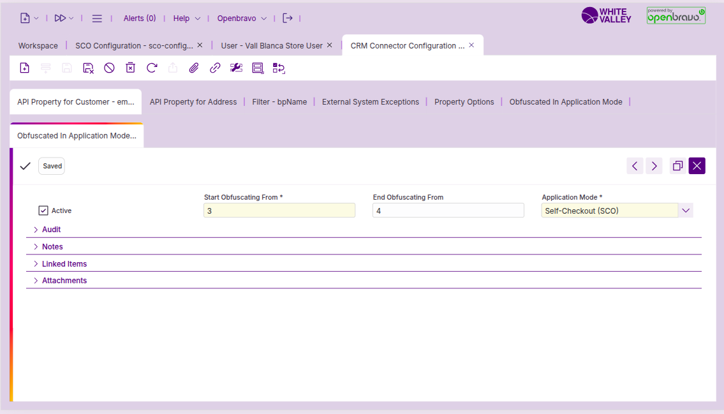This screenshot has width=724, height=414.
Task: Open the External System Exceptions tab
Action: coord(370,102)
